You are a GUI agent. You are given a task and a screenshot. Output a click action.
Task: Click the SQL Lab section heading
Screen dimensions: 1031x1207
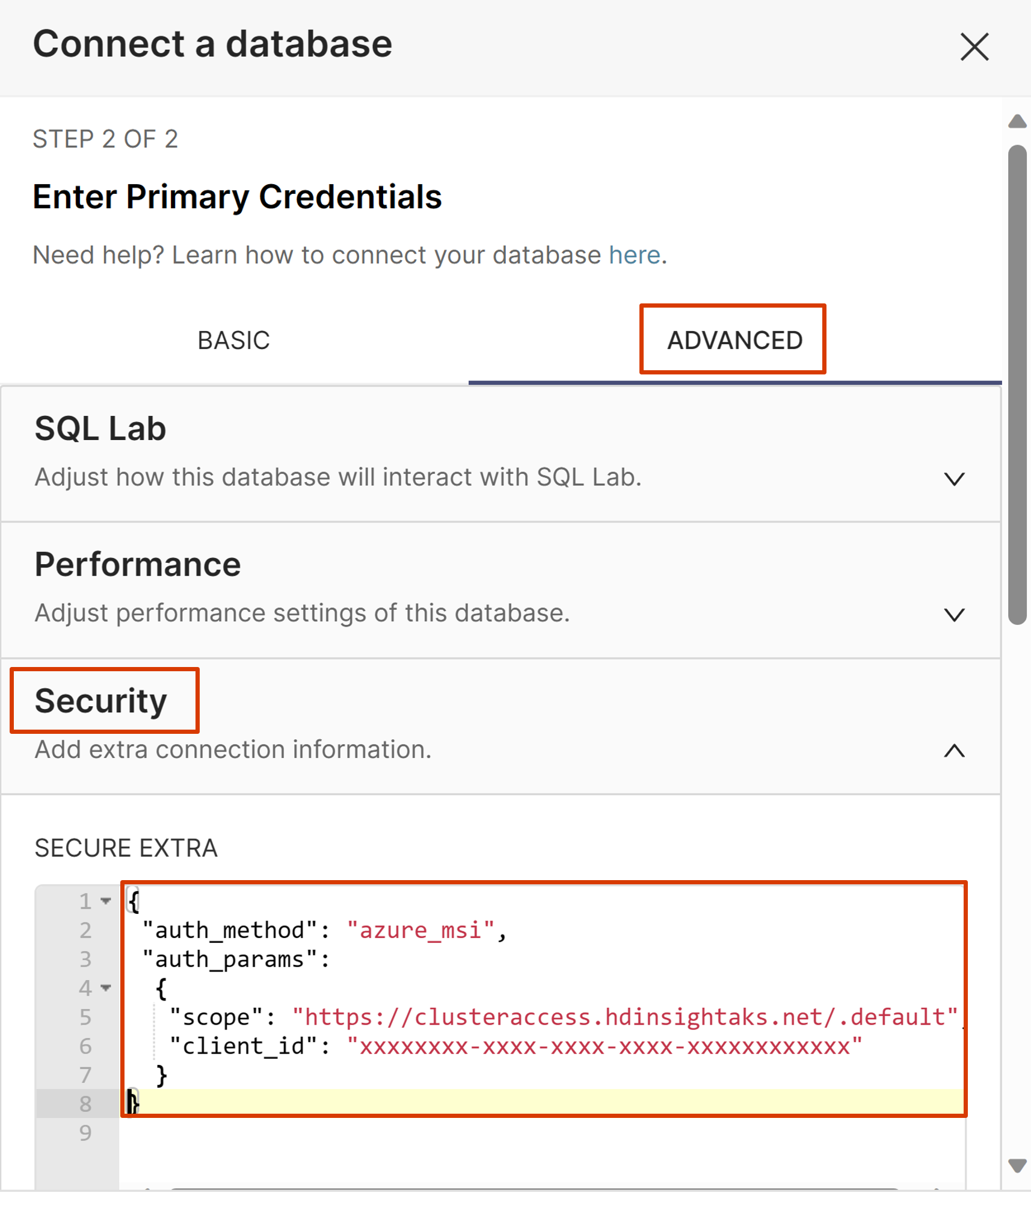click(x=100, y=429)
